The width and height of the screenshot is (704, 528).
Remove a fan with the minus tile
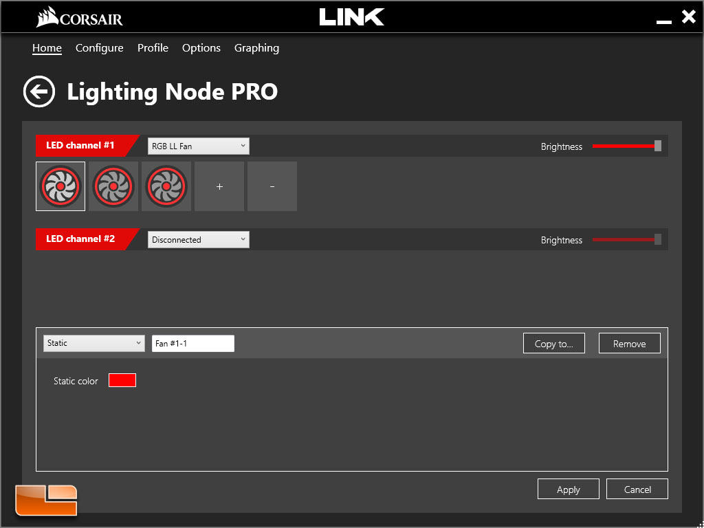coord(272,186)
